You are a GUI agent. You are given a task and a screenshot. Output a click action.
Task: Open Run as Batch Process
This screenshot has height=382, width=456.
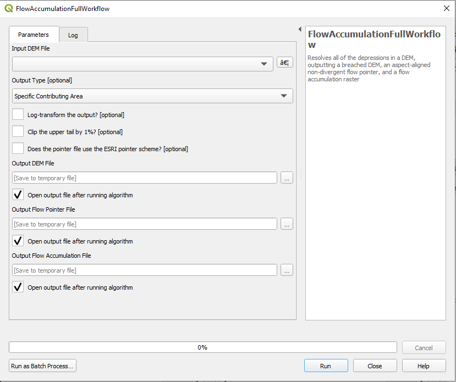click(x=43, y=366)
